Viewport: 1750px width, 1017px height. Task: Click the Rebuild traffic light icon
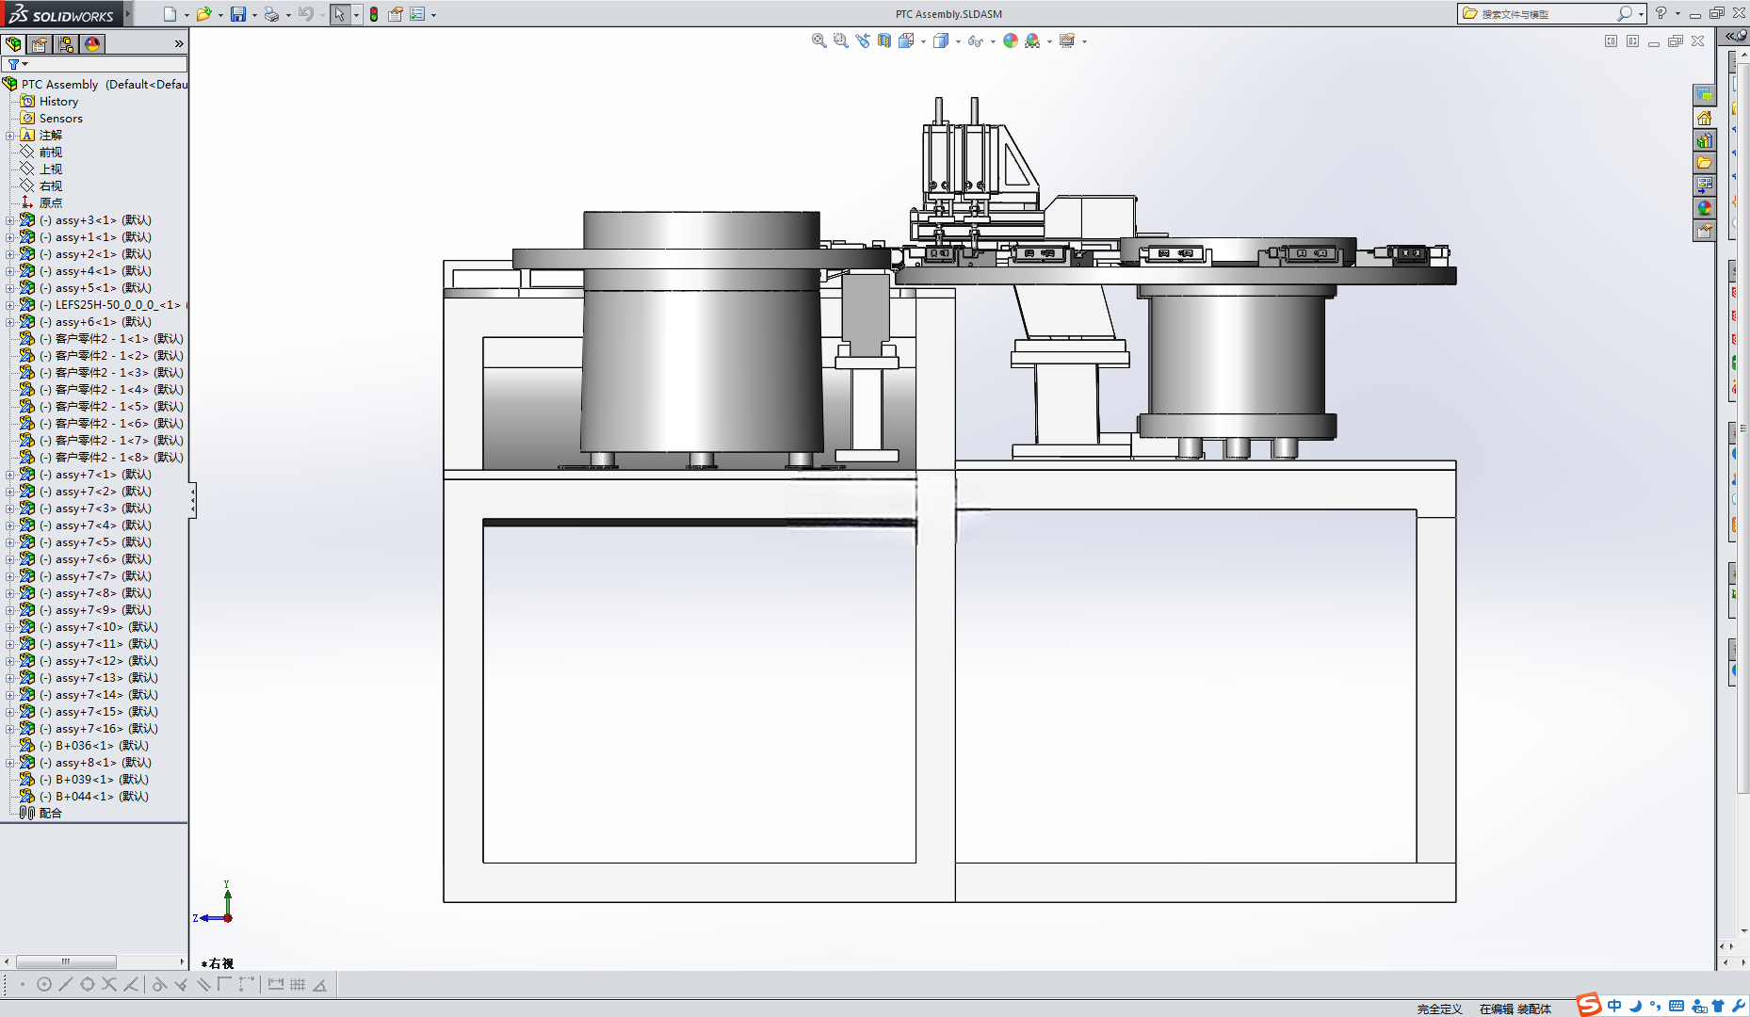tap(374, 14)
